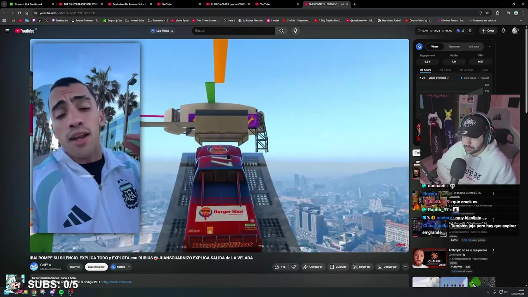Start voice search with the microphone icon

pyautogui.click(x=295, y=31)
